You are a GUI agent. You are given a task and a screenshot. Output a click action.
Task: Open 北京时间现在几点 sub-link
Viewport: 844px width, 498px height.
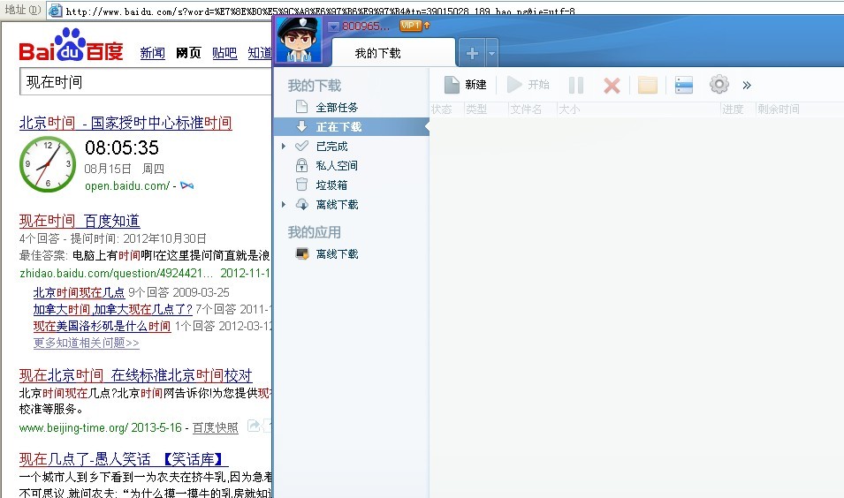click(x=80, y=292)
